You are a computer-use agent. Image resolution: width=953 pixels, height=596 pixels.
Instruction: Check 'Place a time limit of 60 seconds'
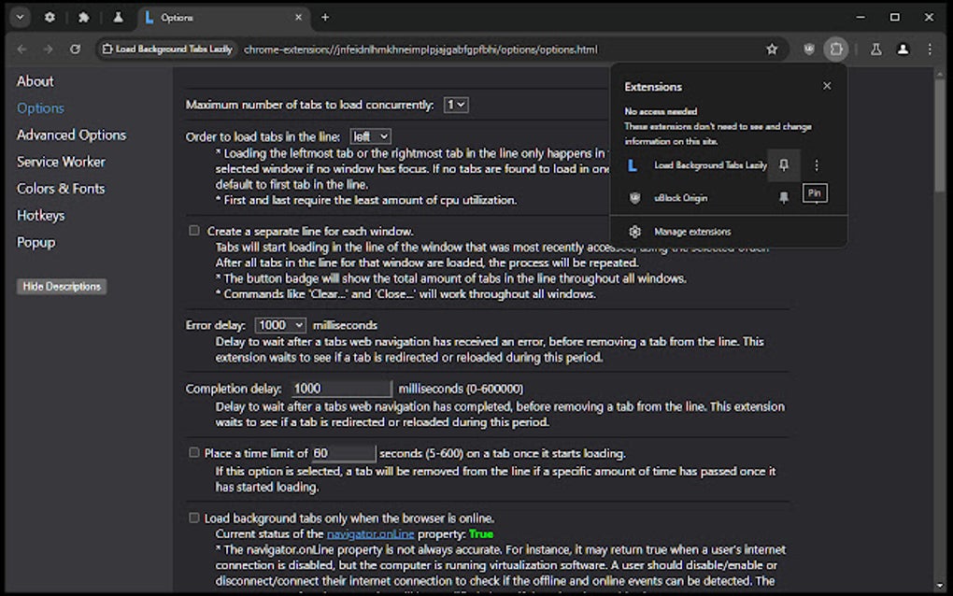[x=193, y=453]
